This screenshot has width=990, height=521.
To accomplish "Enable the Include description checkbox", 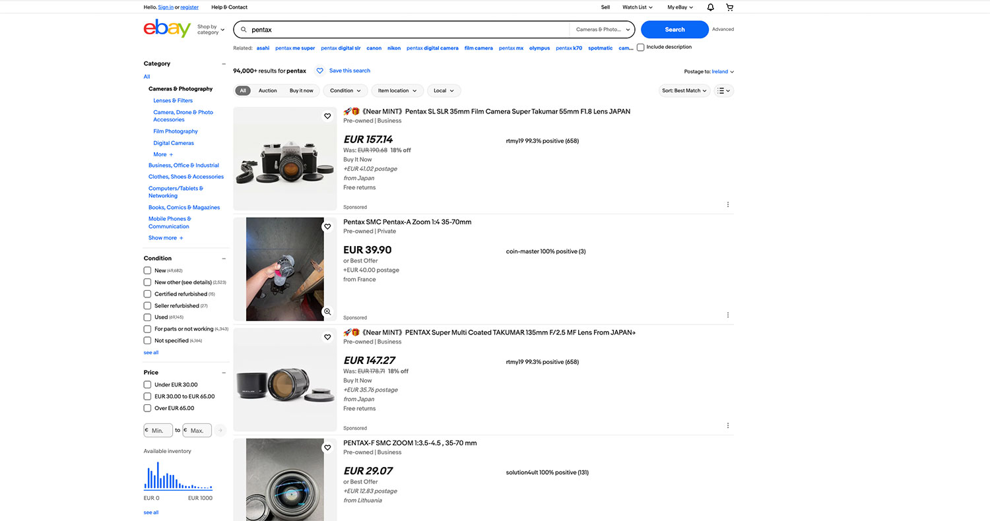I will [640, 47].
